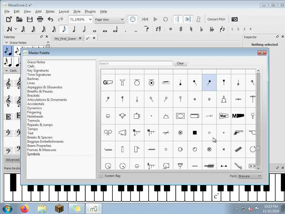Undo the last action
Viewport: 285px width, 214px height.
tap(50, 19)
